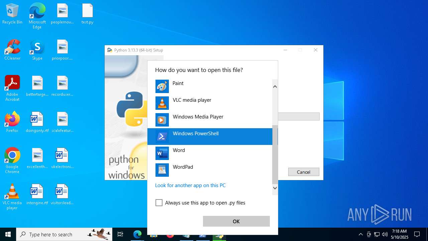Select Adobe Acrobat desktop shortcut

12,88
